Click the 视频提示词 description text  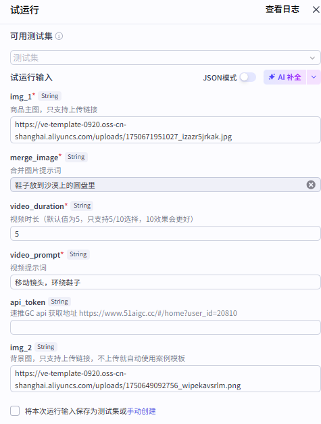point(28,268)
